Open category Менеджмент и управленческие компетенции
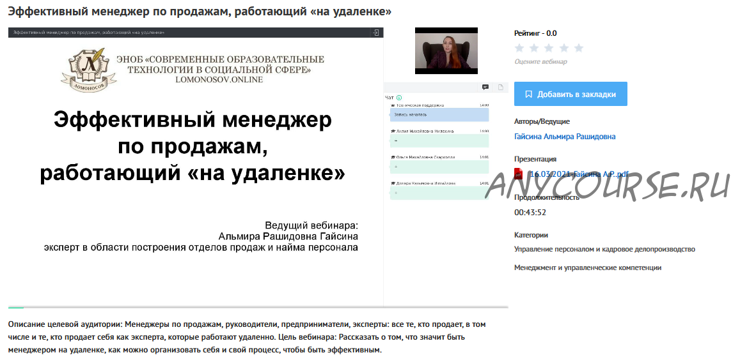 pos(588,268)
